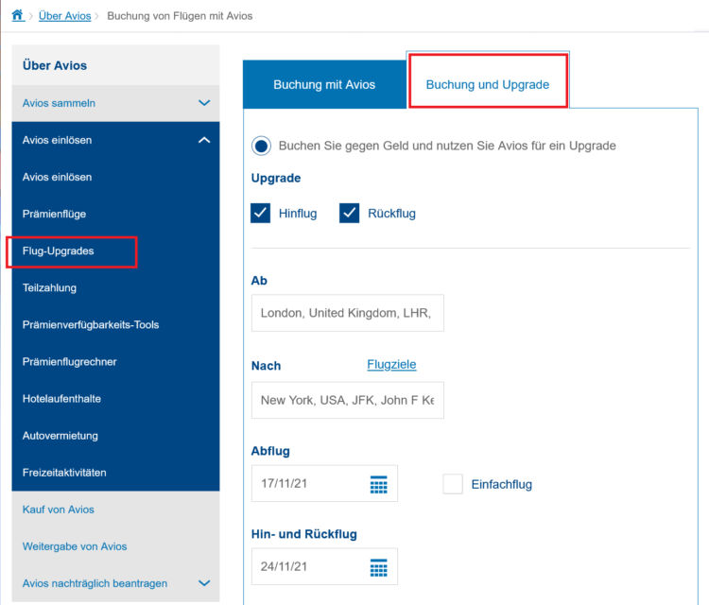Open the Abflug date calendar icon

click(x=378, y=485)
